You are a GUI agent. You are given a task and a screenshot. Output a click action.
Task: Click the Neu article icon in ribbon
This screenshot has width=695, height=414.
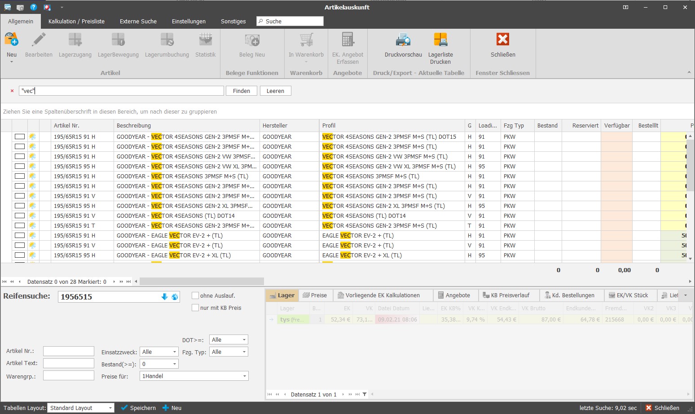pos(12,40)
